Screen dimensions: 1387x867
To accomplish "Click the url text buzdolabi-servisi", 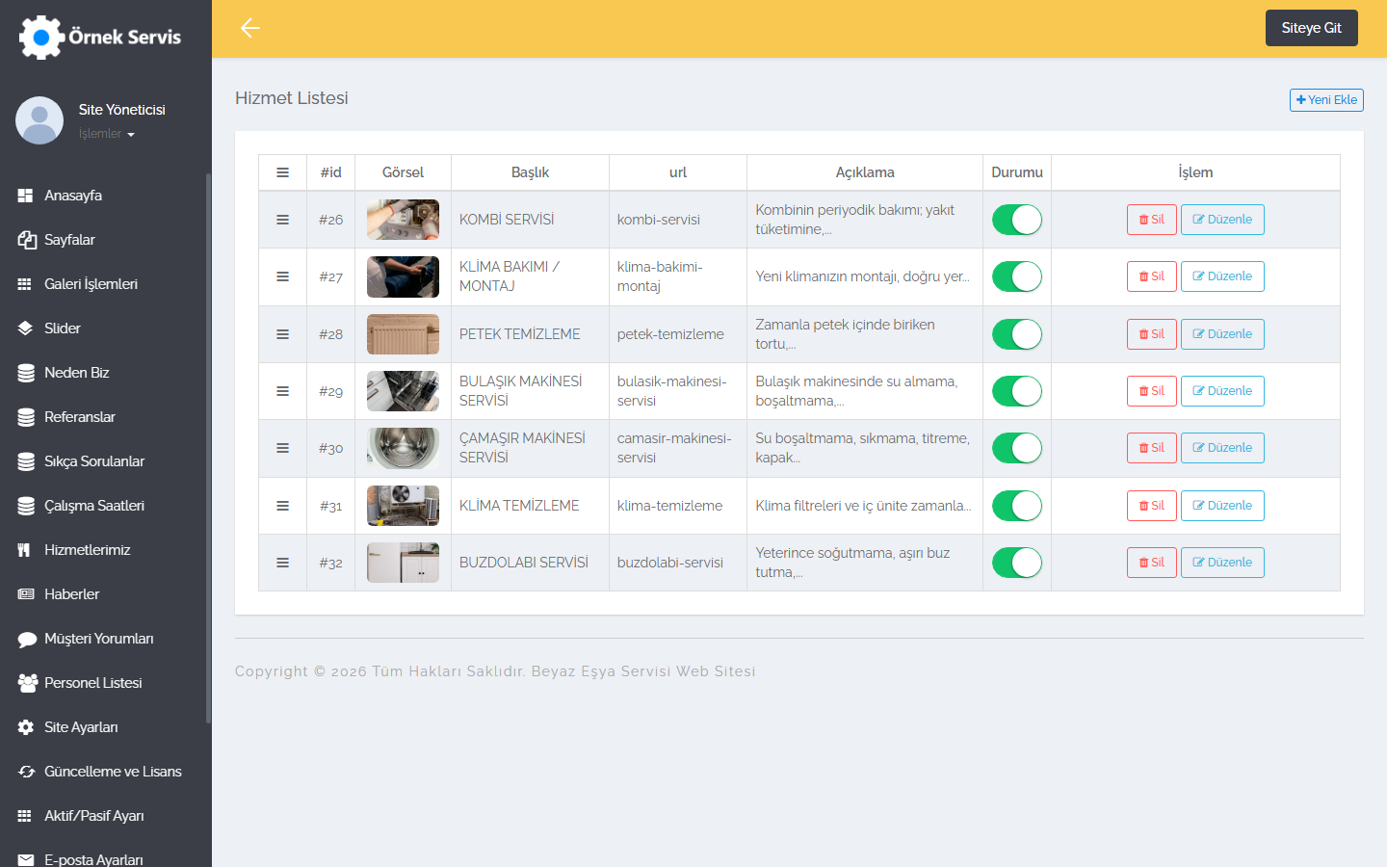I will tap(670, 563).
